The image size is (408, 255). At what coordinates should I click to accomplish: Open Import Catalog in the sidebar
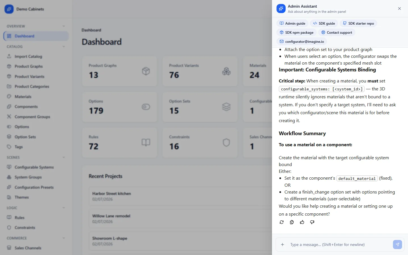click(36, 56)
